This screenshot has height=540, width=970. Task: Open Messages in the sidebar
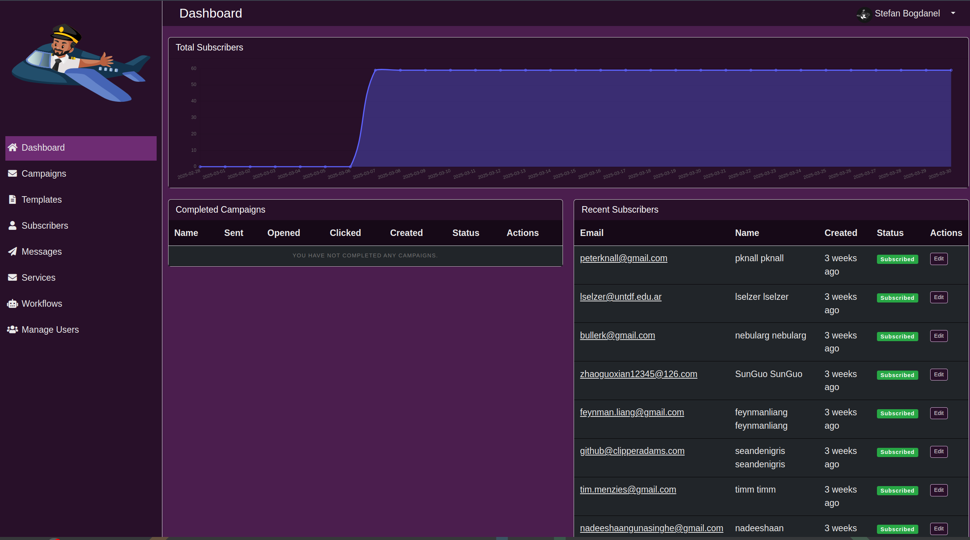81,252
